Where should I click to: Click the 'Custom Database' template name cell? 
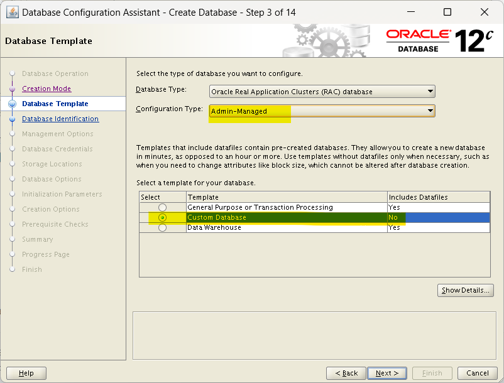click(287, 217)
